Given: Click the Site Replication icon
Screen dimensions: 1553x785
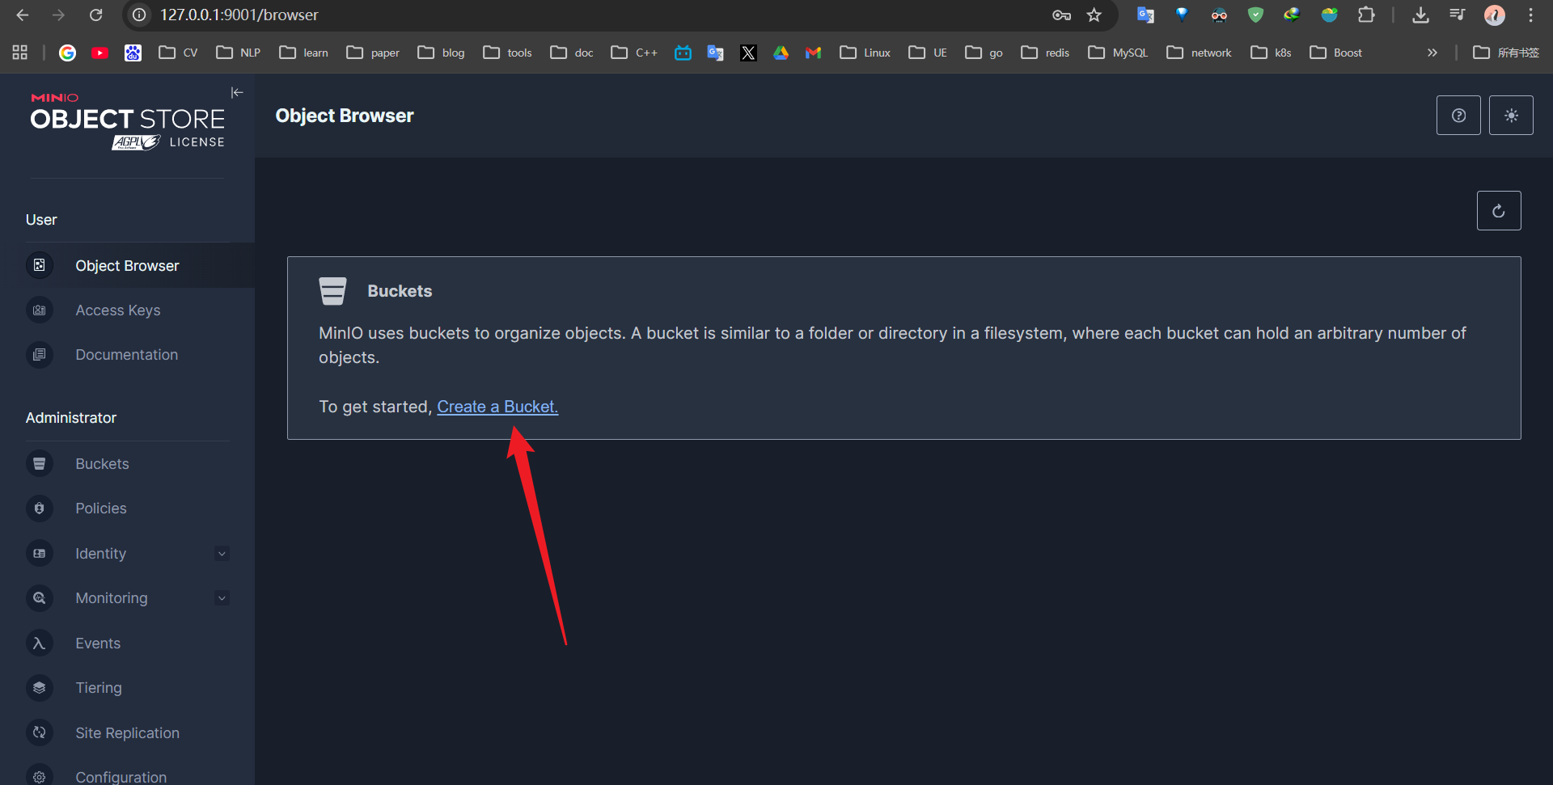Looking at the screenshot, I should [39, 732].
